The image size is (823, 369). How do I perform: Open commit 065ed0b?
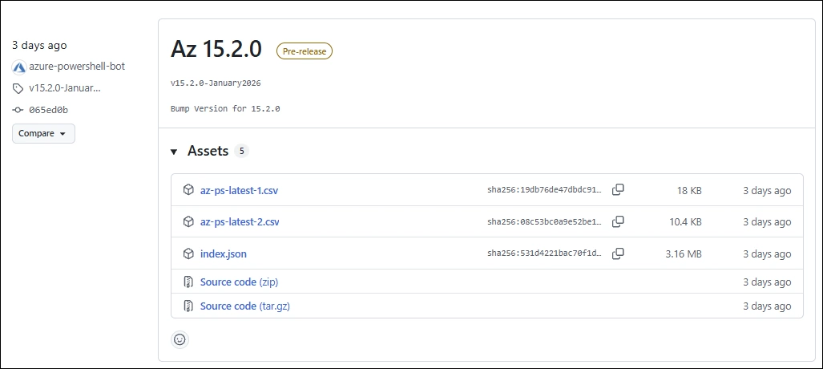tap(49, 110)
